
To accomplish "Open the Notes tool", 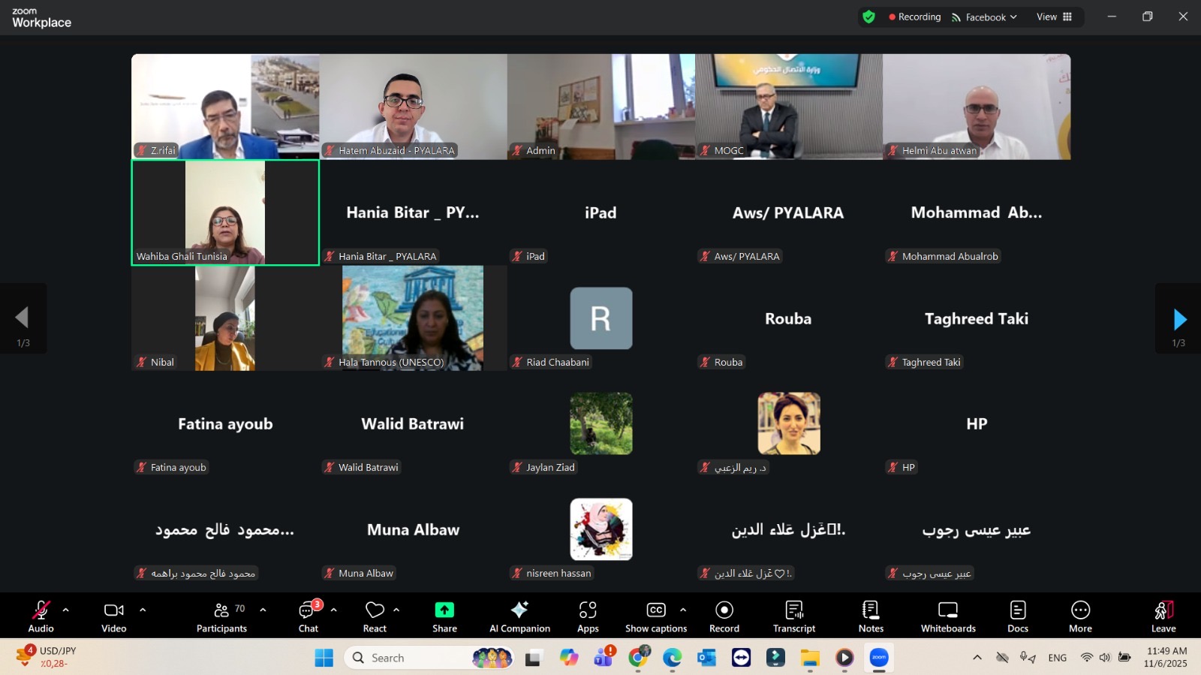I will point(871,616).
